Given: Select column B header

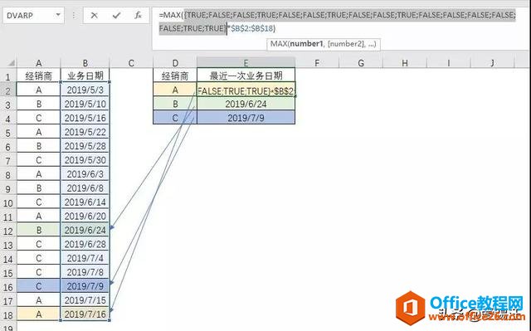Looking at the screenshot, I should (x=85, y=63).
